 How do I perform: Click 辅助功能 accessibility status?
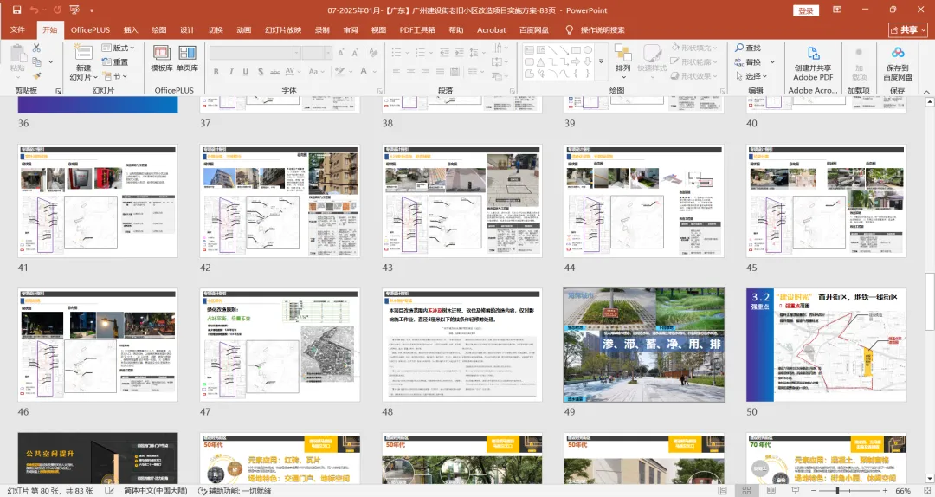(235, 490)
